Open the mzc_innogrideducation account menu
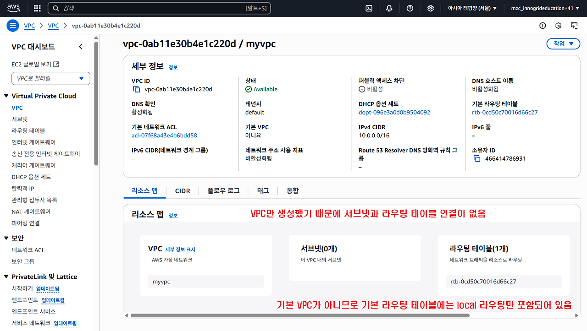The width and height of the screenshot is (587, 331). tap(545, 8)
